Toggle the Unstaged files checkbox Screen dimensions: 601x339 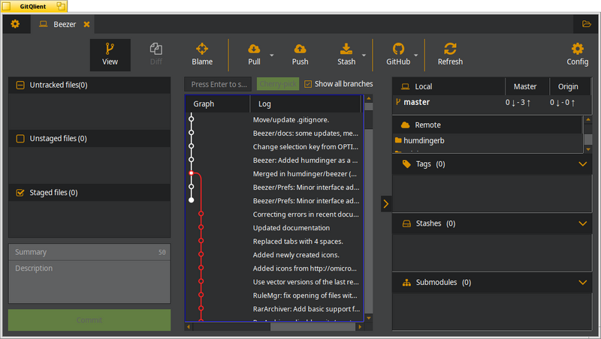(x=20, y=139)
